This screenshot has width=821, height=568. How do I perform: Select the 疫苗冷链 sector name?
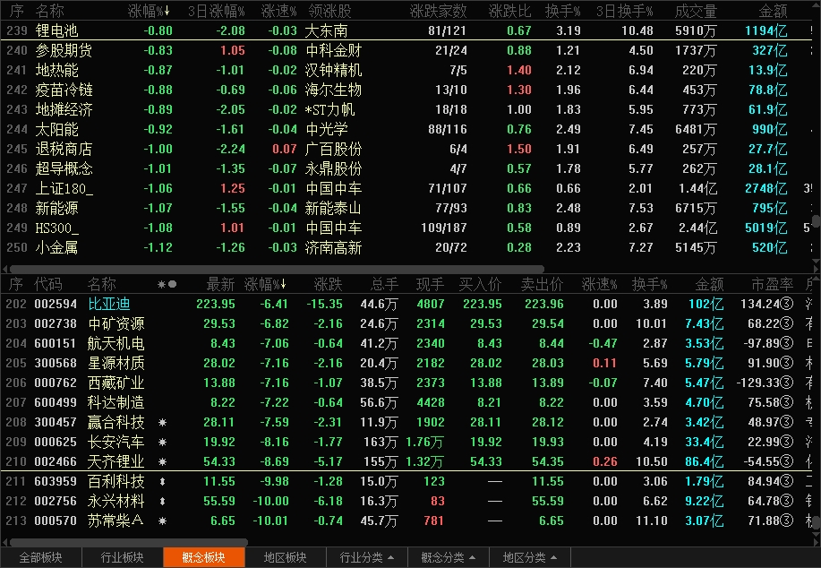click(64, 90)
